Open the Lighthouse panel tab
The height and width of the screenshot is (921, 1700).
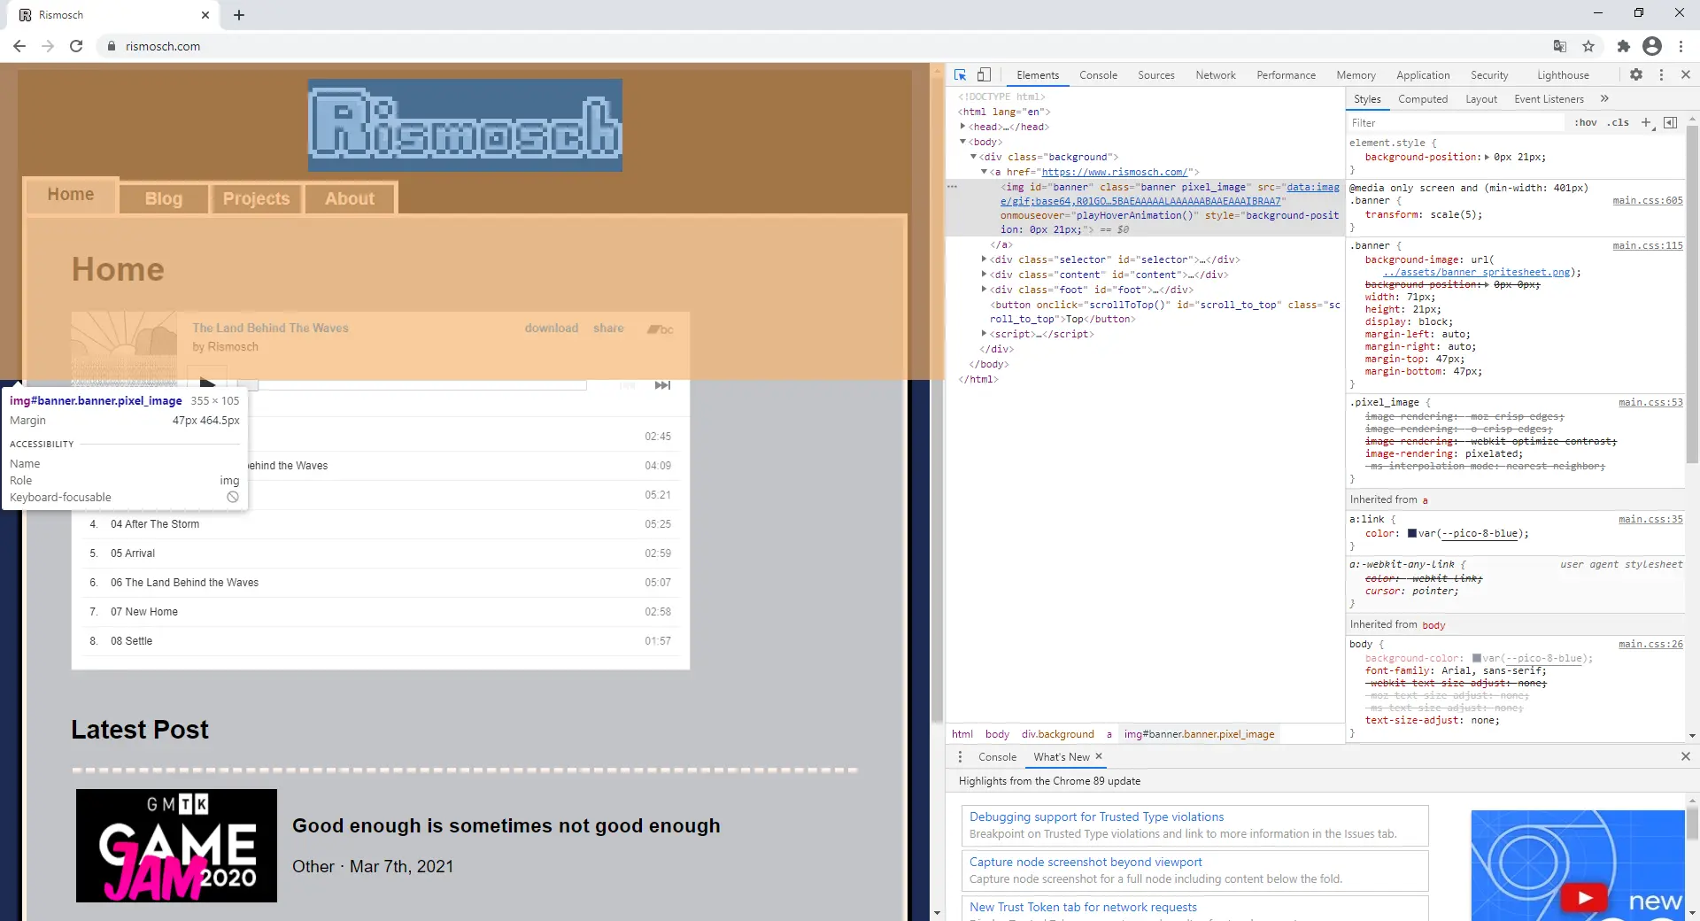point(1563,75)
